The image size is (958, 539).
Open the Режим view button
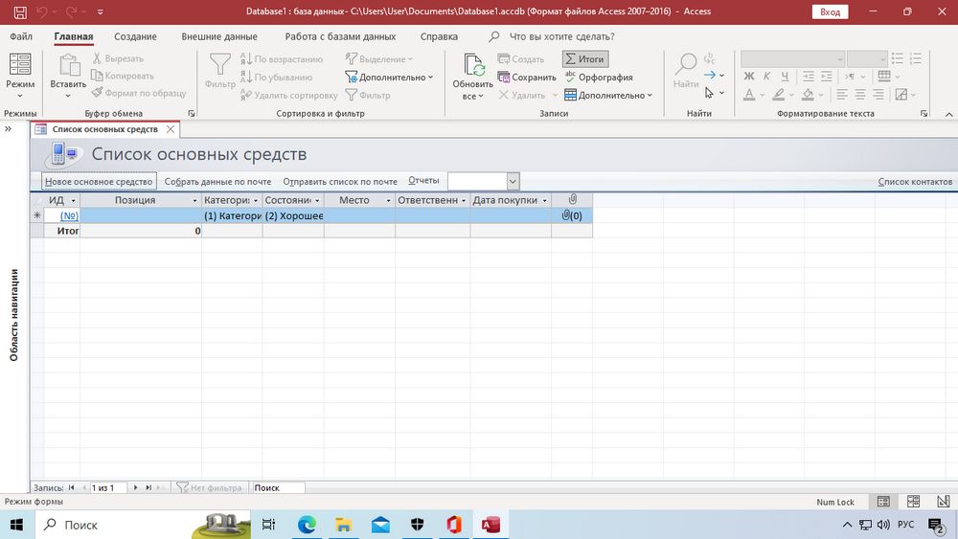pyautogui.click(x=20, y=77)
